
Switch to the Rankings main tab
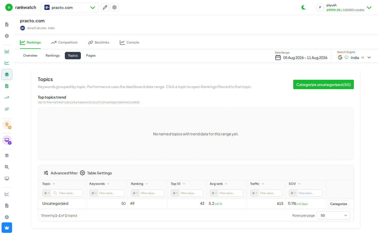[30, 42]
